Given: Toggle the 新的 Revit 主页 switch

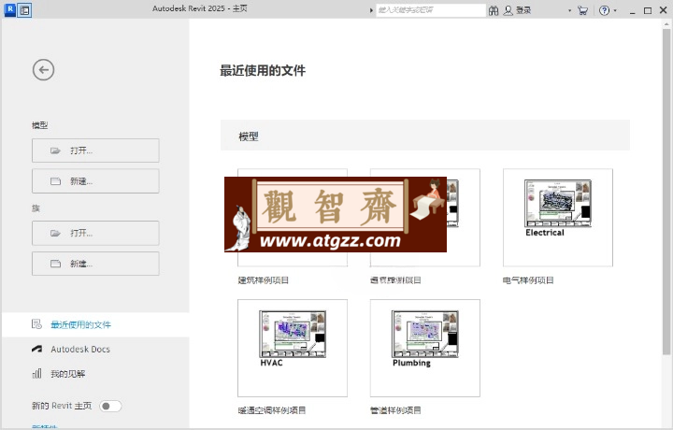Looking at the screenshot, I should [x=110, y=406].
